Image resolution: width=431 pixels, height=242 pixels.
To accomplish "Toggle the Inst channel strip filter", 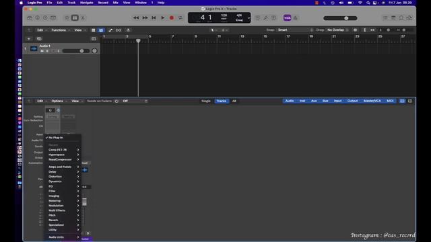I will point(302,101).
